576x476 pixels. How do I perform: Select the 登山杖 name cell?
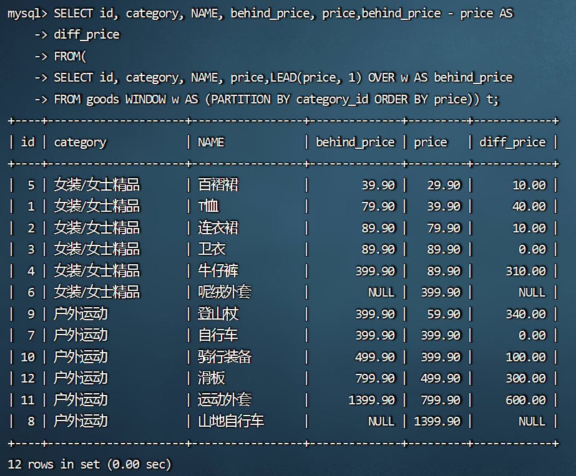(218, 314)
